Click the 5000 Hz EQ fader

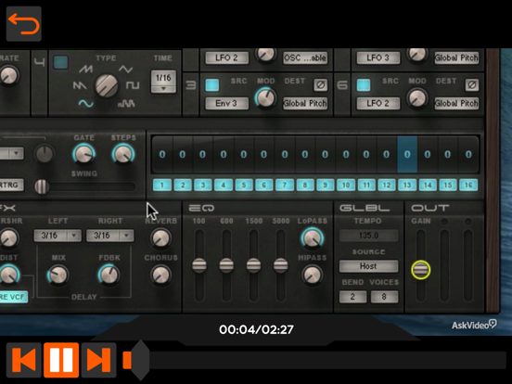(x=280, y=265)
